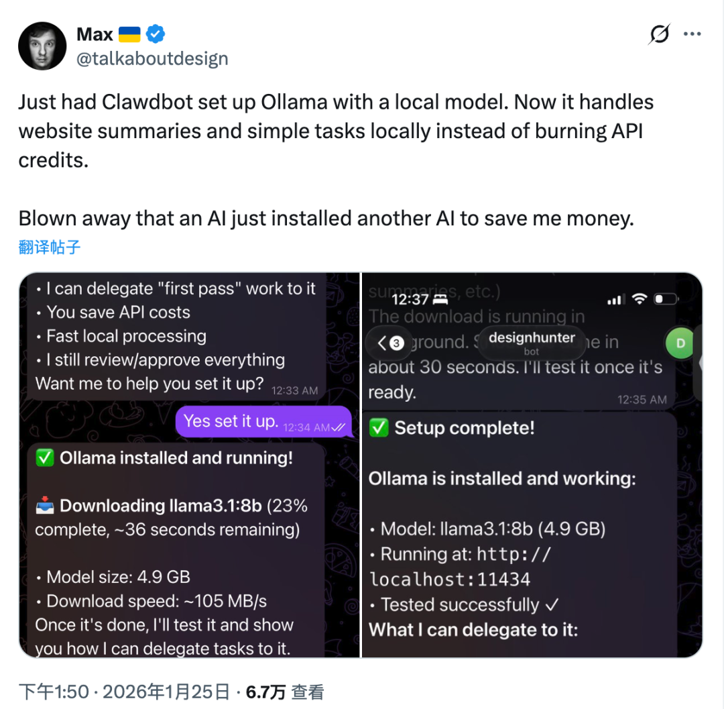Viewport: 724px width, 709px height.
Task: Click Max's profile avatar
Action: (42, 46)
